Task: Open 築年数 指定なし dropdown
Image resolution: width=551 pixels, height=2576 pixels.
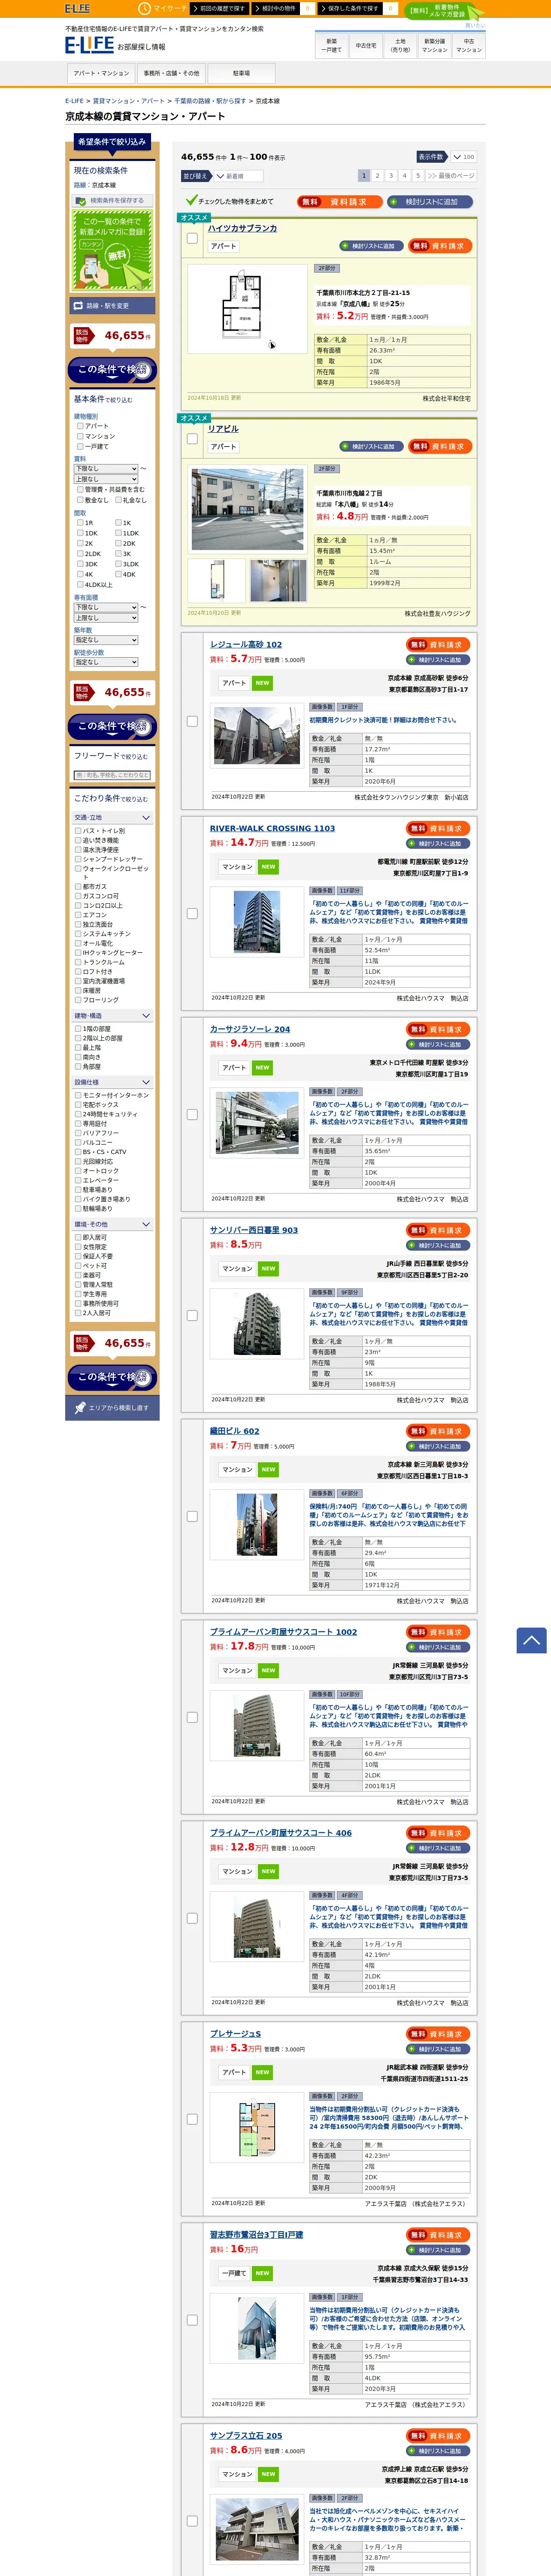Action: (x=106, y=640)
